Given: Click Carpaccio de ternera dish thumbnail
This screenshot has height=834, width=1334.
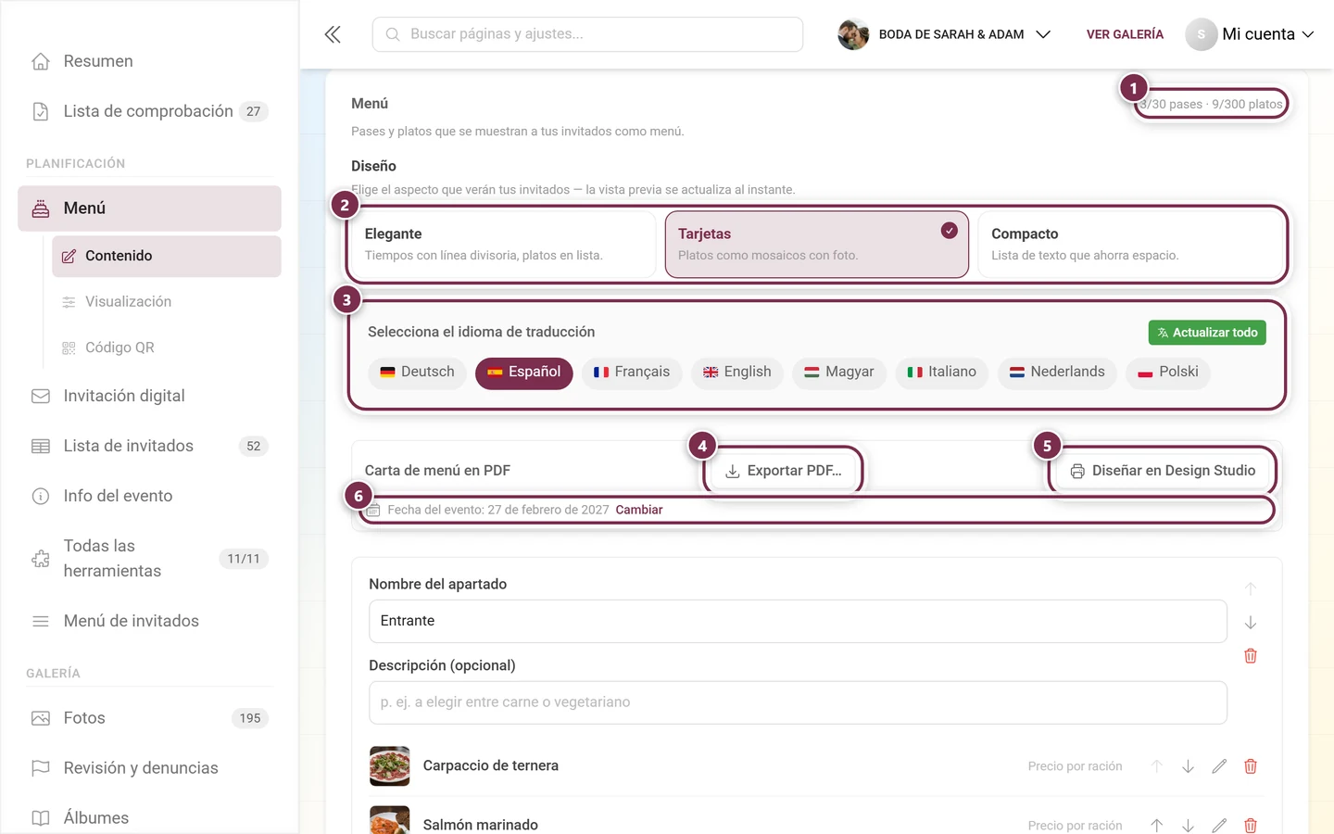Looking at the screenshot, I should coord(389,766).
